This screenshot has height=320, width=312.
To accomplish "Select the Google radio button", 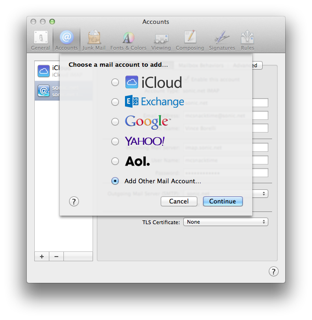I will pyautogui.click(x=115, y=122).
